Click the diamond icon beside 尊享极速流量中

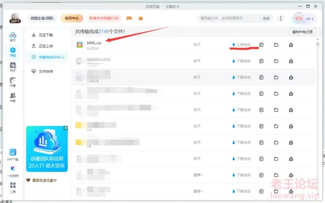click(28, 180)
